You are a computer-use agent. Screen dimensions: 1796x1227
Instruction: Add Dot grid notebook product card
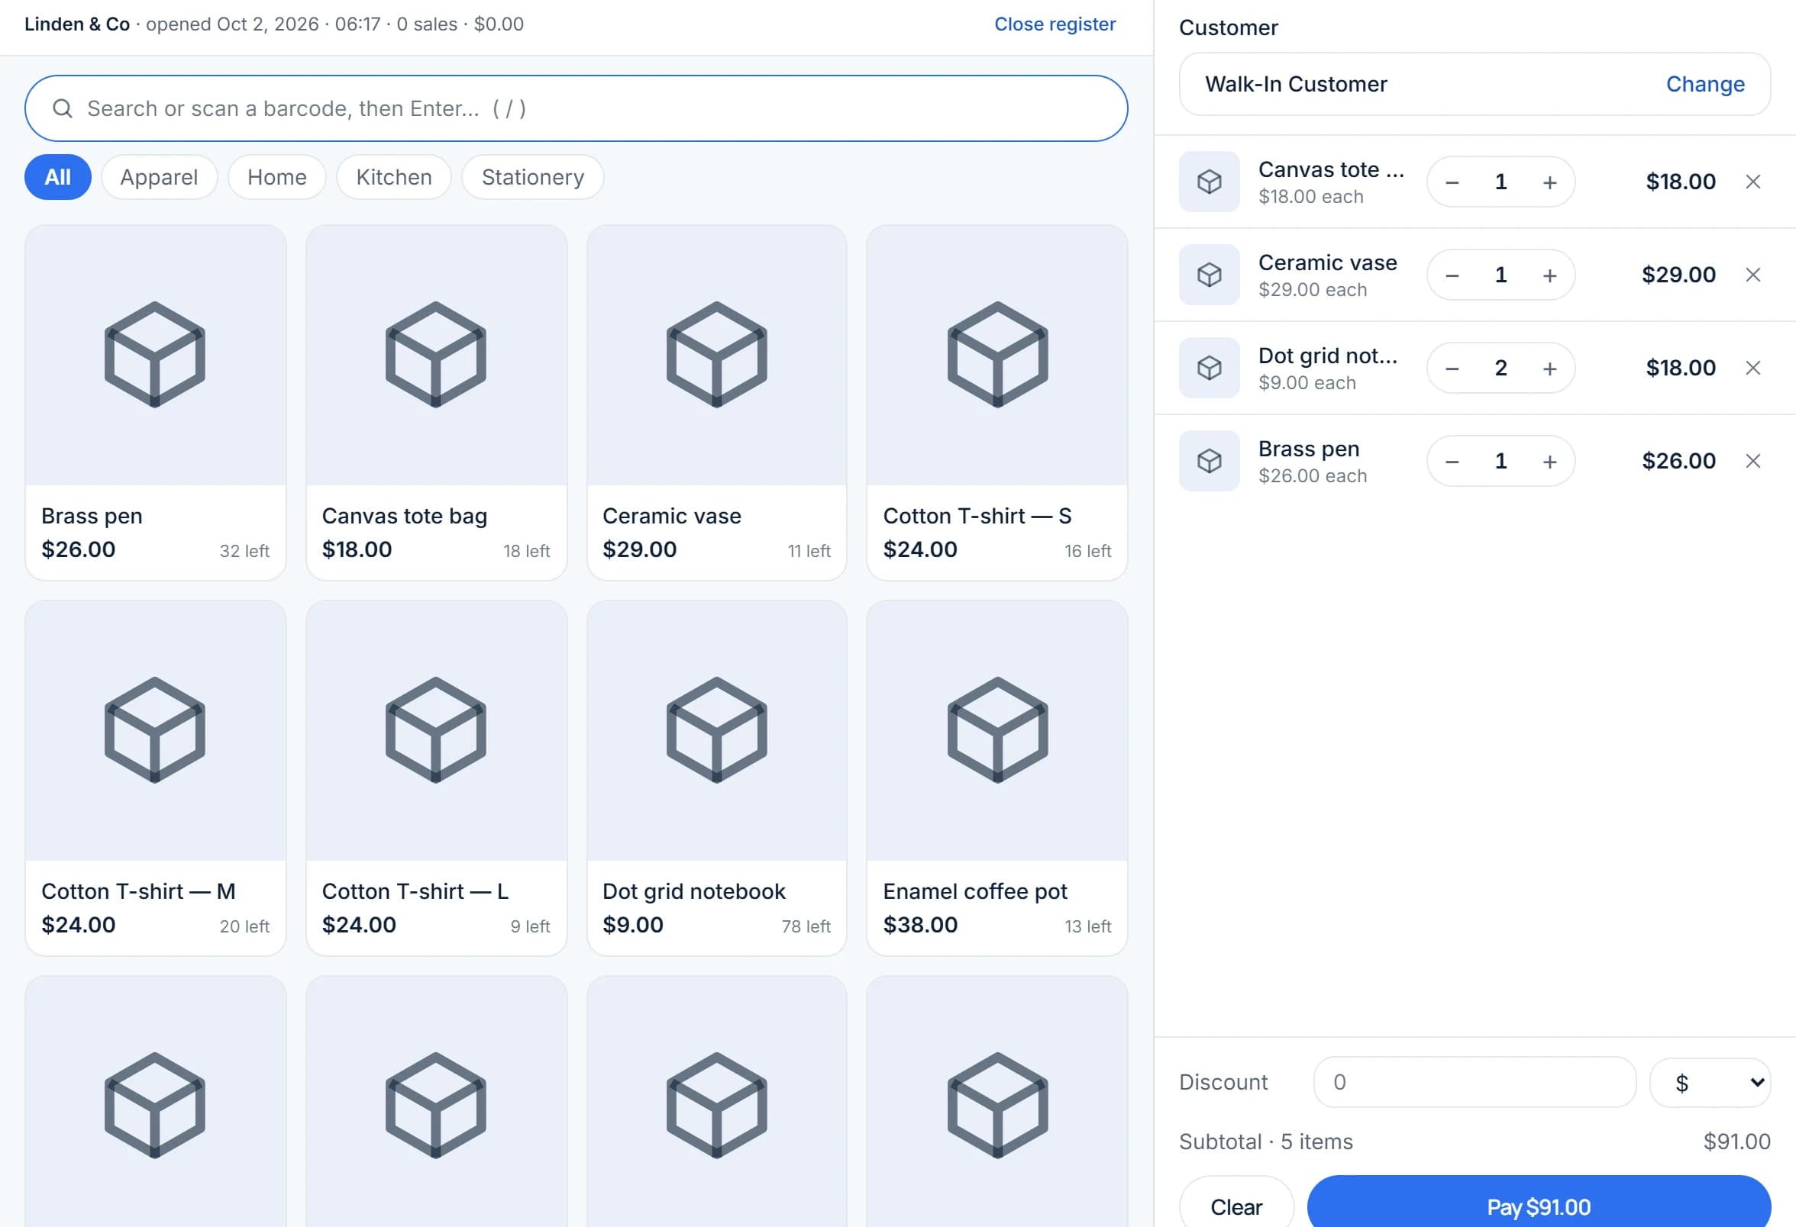click(x=716, y=778)
